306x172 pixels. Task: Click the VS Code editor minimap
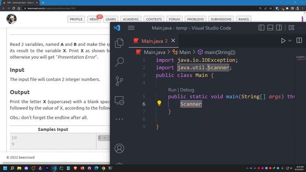coord(301,58)
